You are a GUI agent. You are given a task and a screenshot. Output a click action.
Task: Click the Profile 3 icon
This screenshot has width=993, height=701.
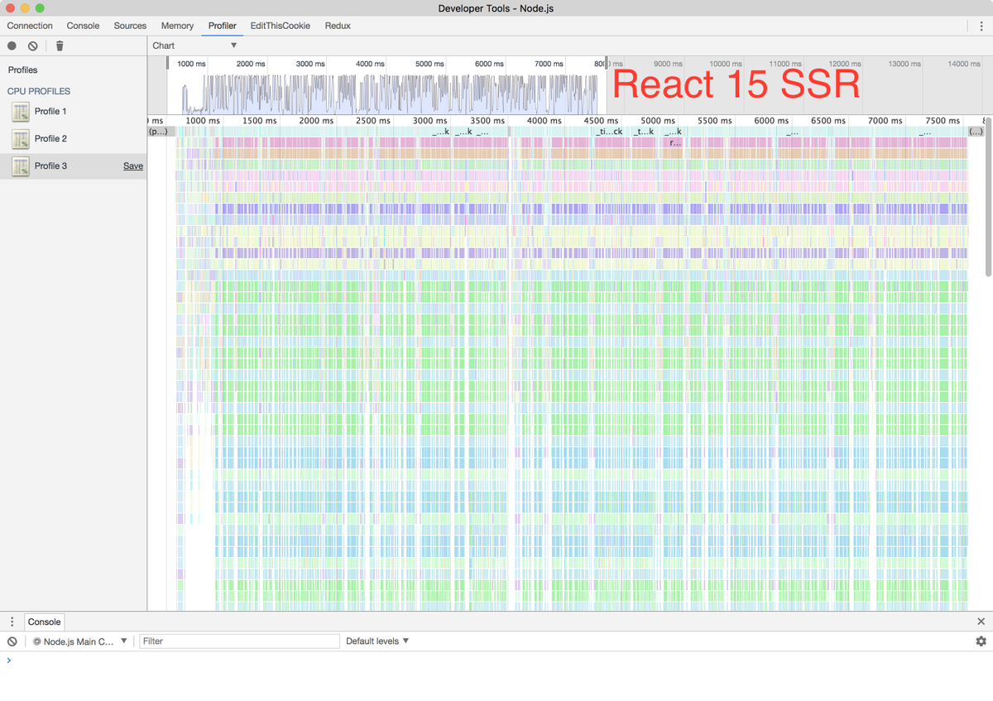(x=21, y=166)
